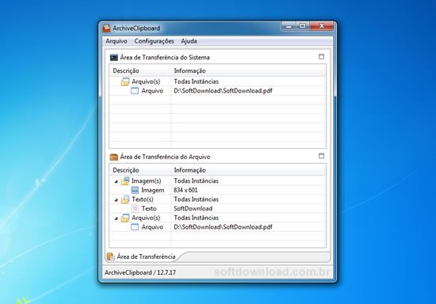
Task: Click the Imagem picture icon
Action: pos(135,190)
